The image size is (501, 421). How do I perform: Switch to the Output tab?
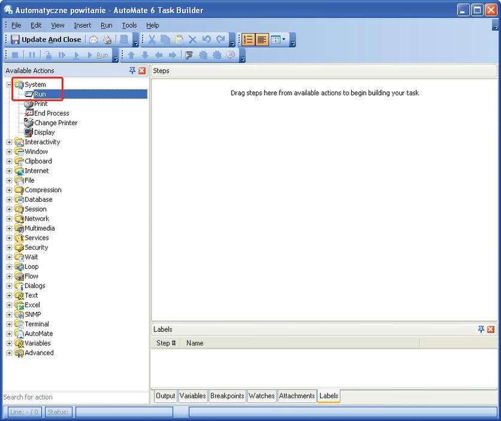click(x=165, y=396)
